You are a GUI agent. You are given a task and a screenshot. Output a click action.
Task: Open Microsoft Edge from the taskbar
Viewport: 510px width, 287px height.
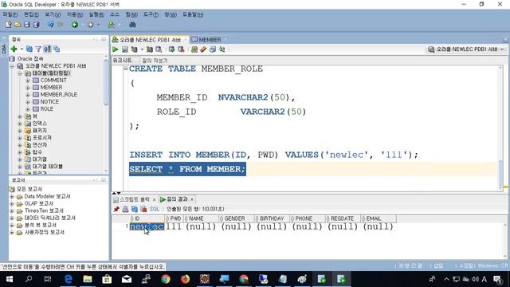[x=68, y=279]
